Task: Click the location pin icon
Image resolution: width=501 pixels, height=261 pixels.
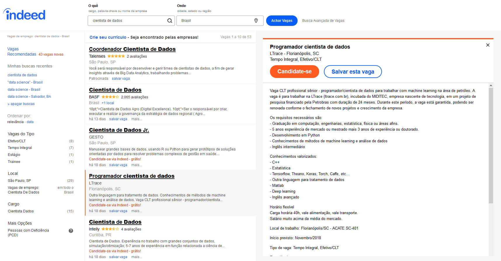Action: point(256,21)
